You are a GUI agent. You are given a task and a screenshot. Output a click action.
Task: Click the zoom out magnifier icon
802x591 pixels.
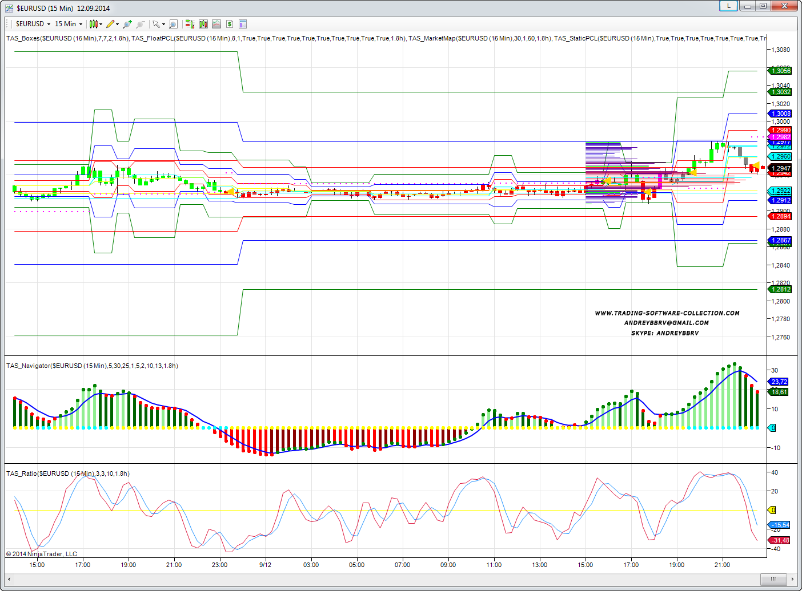tap(140, 24)
